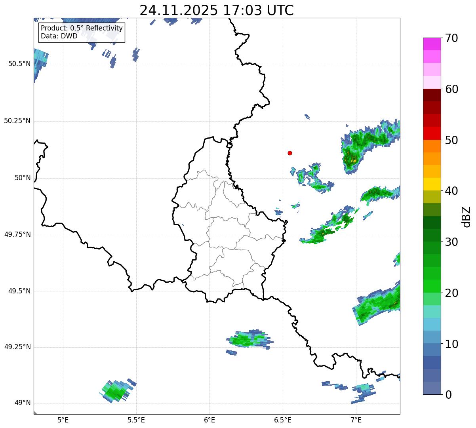Click the 49.5°N latitude label
The width and height of the screenshot is (476, 428).
click(x=19, y=291)
